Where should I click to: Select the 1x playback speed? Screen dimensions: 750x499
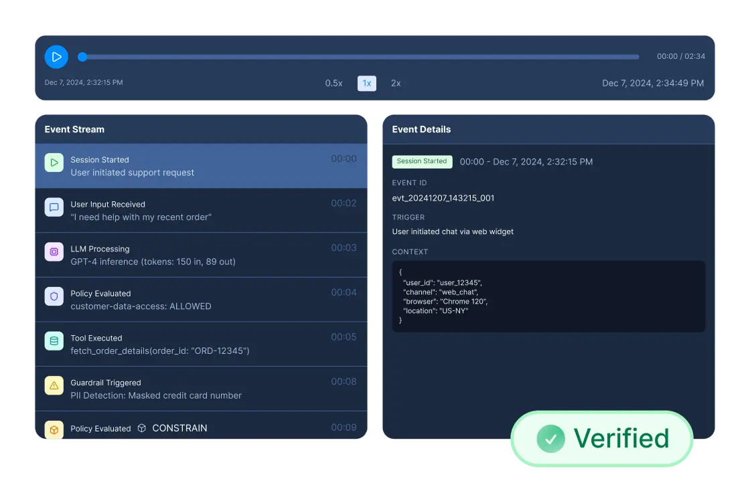(367, 83)
